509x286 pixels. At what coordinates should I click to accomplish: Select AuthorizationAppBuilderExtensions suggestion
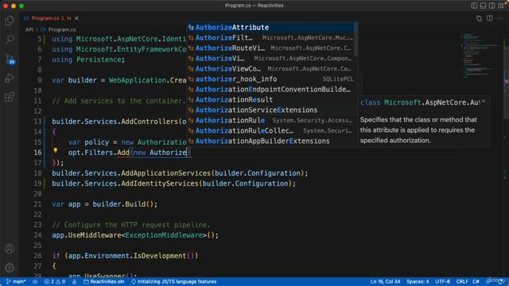click(x=272, y=141)
